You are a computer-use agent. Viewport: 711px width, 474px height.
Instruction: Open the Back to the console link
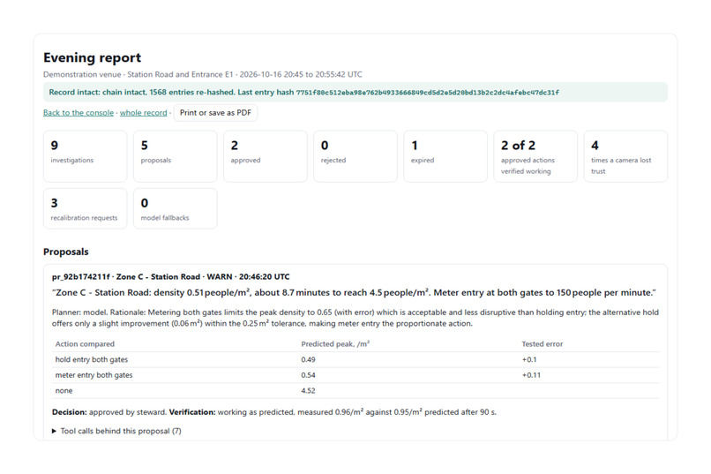pyautogui.click(x=79, y=113)
